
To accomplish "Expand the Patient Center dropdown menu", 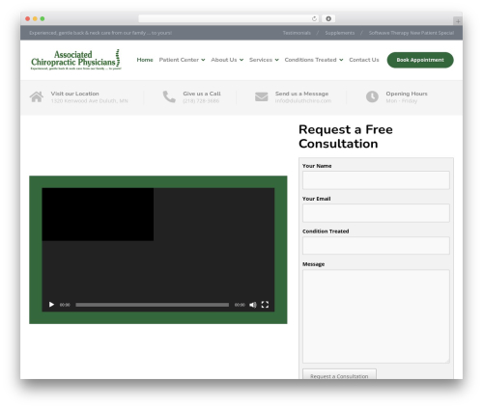I will (182, 60).
